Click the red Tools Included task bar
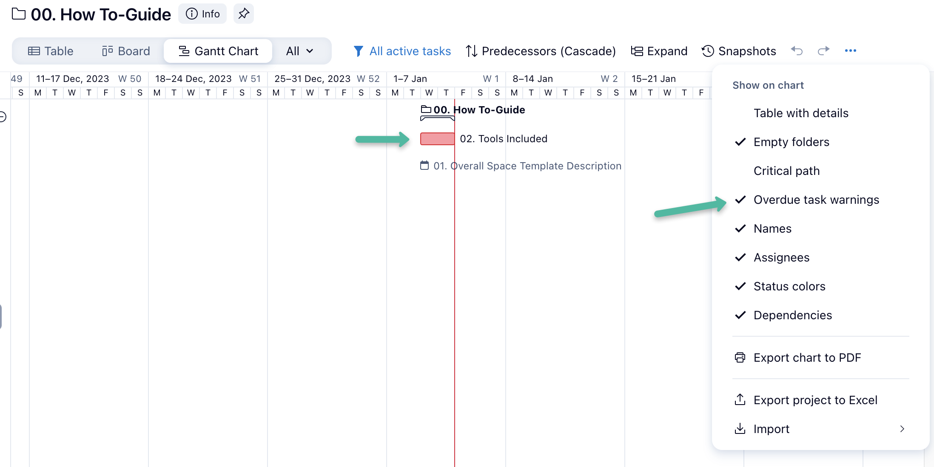This screenshot has width=934, height=467. tap(437, 139)
